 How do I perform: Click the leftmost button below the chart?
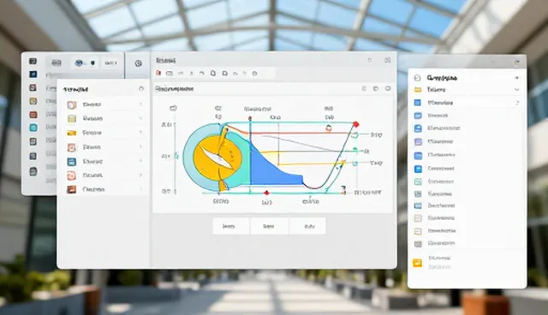click(230, 226)
